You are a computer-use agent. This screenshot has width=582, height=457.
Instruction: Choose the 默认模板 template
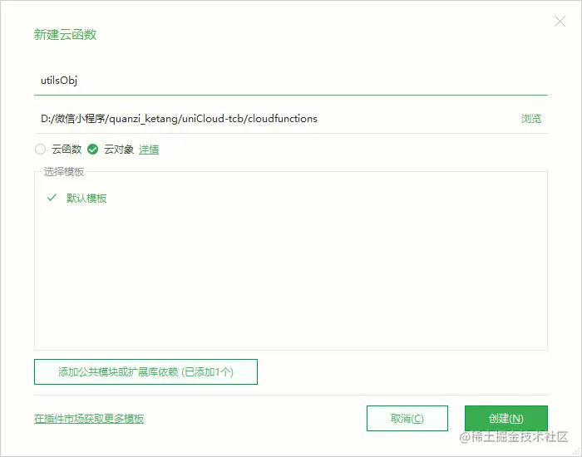(86, 199)
